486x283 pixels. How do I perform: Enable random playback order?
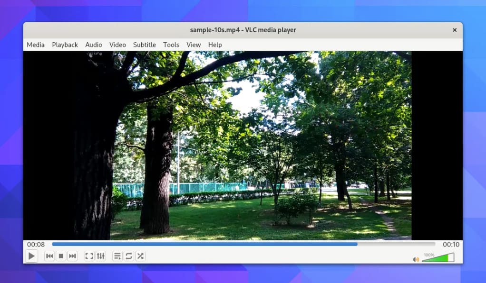point(140,256)
